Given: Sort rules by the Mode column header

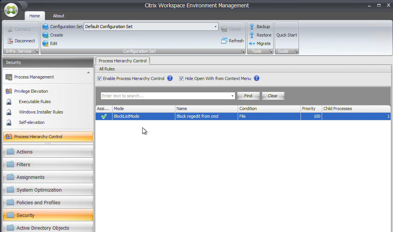Looking at the screenshot, I should (x=144, y=108).
